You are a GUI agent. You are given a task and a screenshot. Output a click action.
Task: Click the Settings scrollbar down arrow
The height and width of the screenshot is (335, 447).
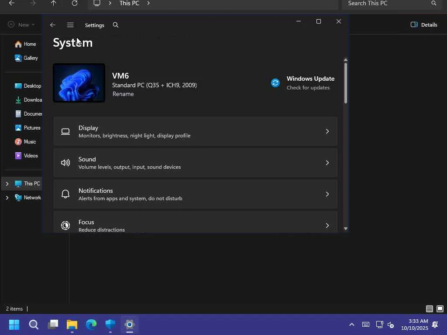coord(346,229)
